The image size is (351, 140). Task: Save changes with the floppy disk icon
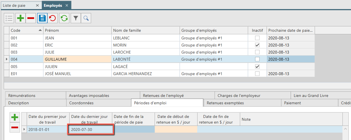pyautogui.click(x=42, y=18)
